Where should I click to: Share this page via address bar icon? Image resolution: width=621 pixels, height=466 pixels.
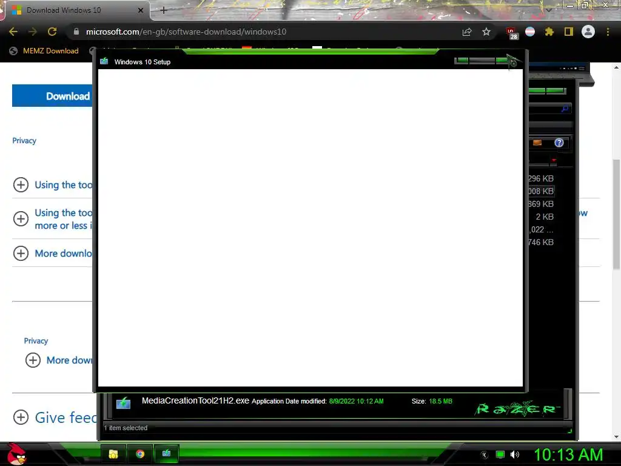pyautogui.click(x=467, y=32)
